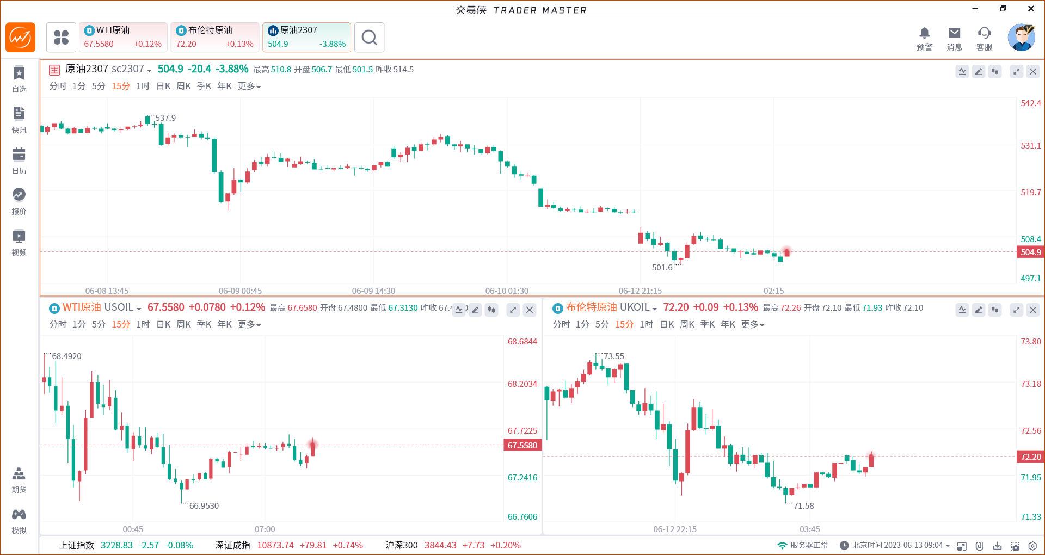Viewport: 1045px width, 555px height.
Task: Open the 预警 alert bell icon
Action: pyautogui.click(x=924, y=39)
